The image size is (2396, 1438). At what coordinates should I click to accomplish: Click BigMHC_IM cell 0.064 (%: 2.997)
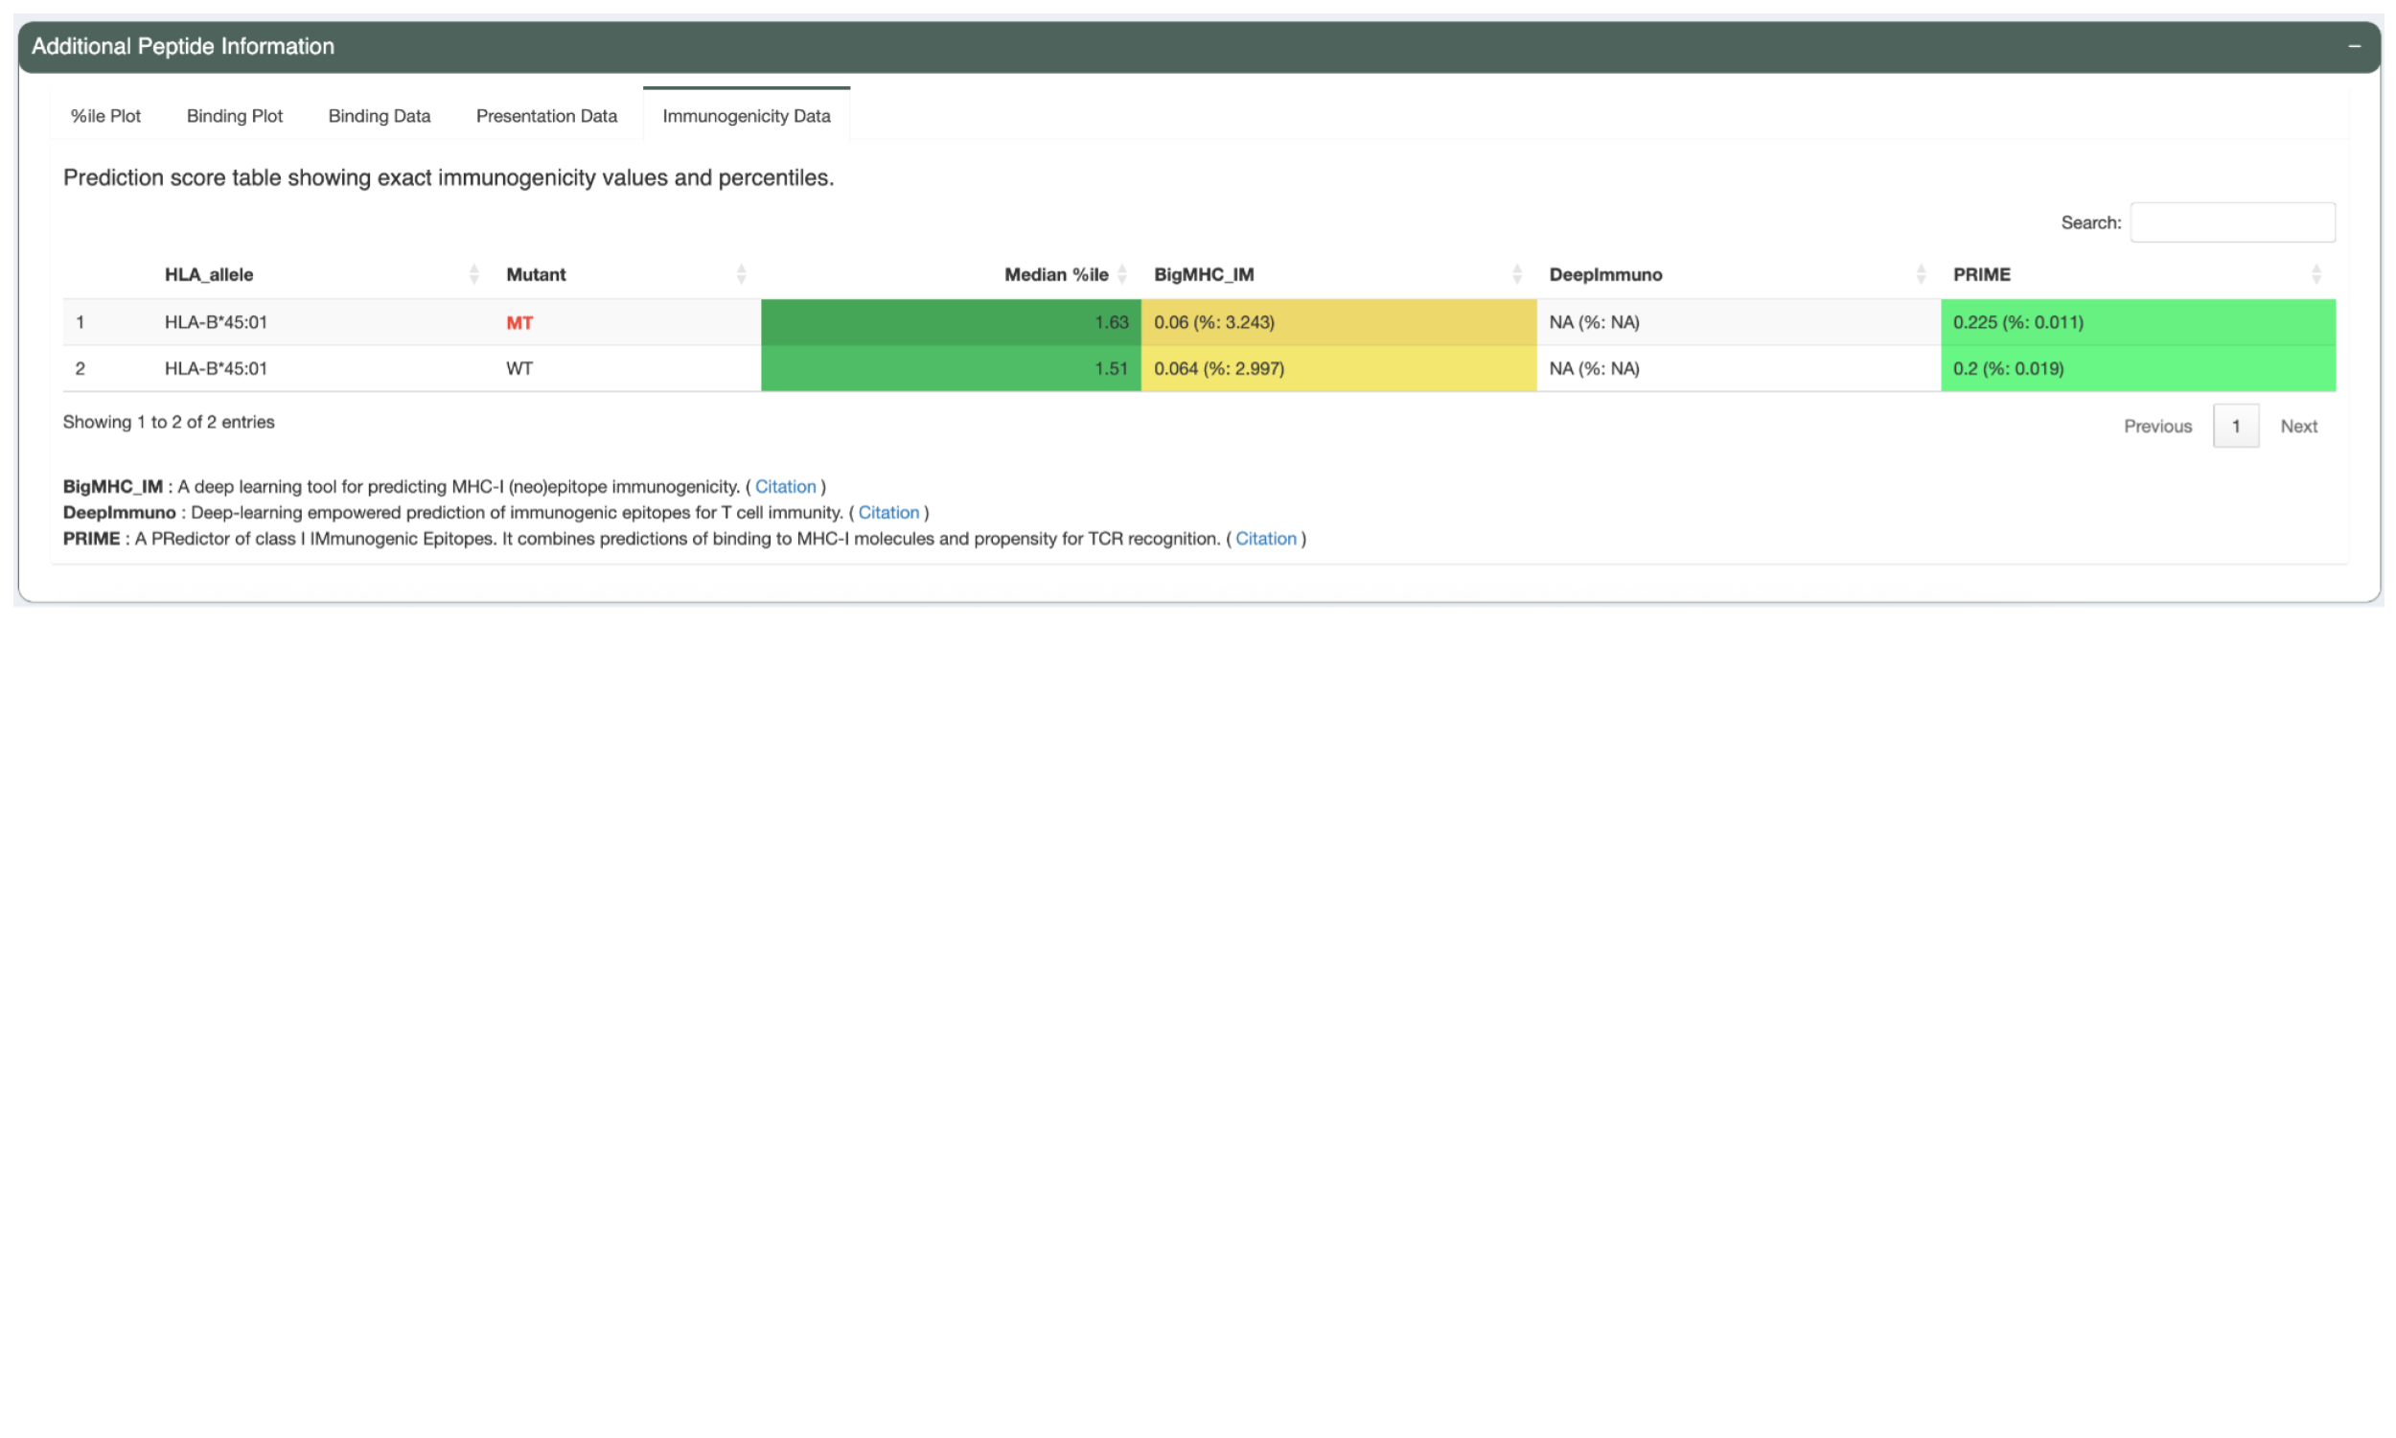(1339, 369)
